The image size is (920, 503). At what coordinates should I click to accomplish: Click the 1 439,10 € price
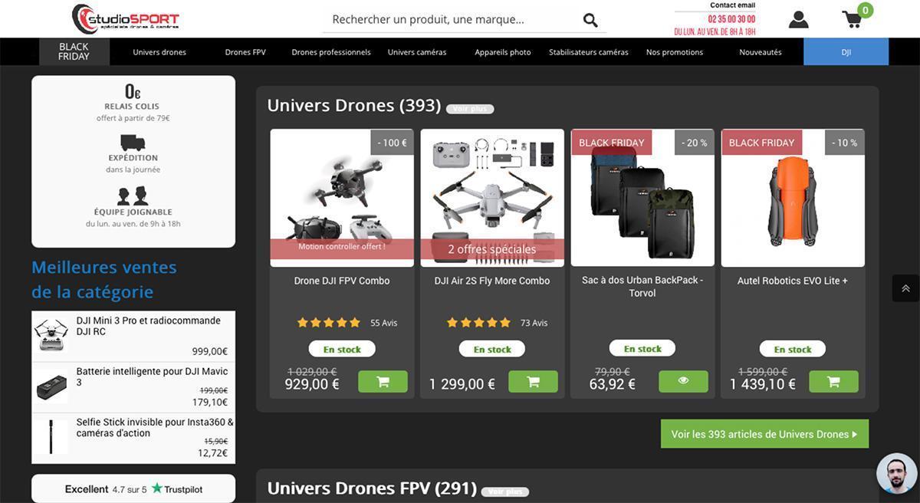[763, 384]
